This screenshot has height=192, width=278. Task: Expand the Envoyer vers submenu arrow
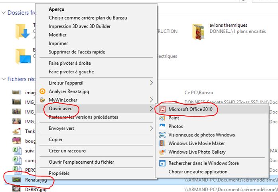coord(151,129)
